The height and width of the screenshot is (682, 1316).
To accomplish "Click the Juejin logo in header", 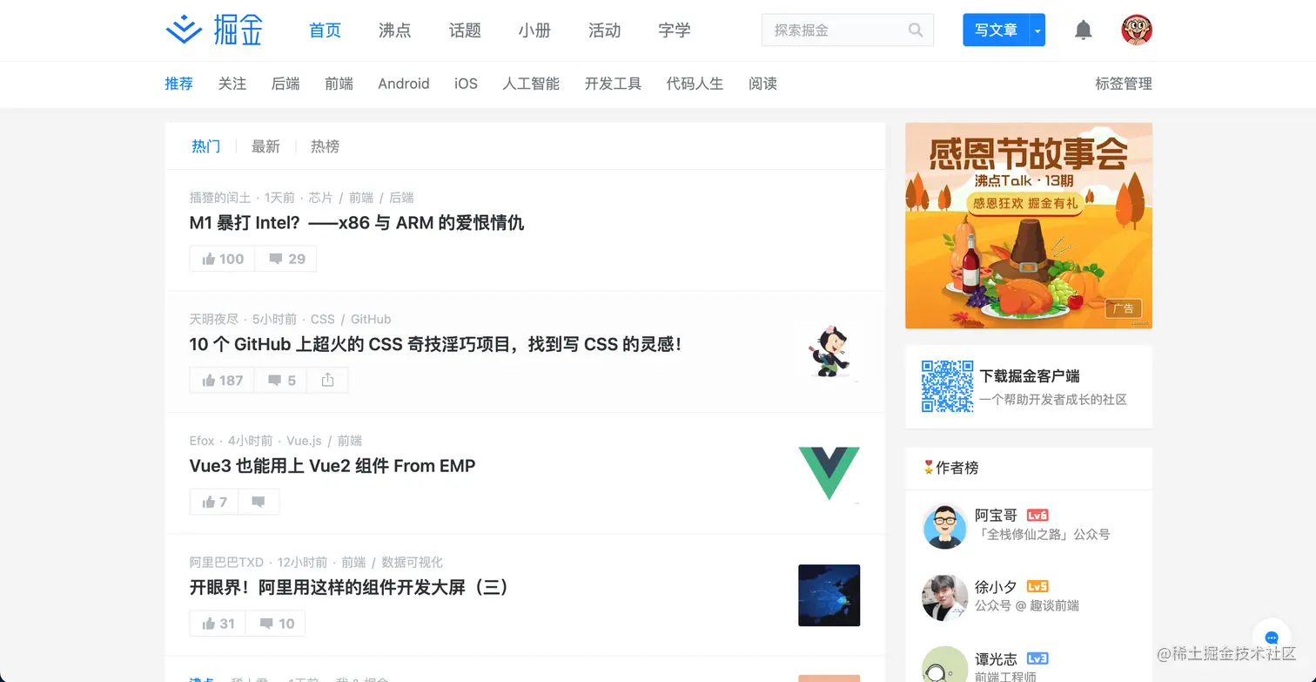I will pos(214,30).
